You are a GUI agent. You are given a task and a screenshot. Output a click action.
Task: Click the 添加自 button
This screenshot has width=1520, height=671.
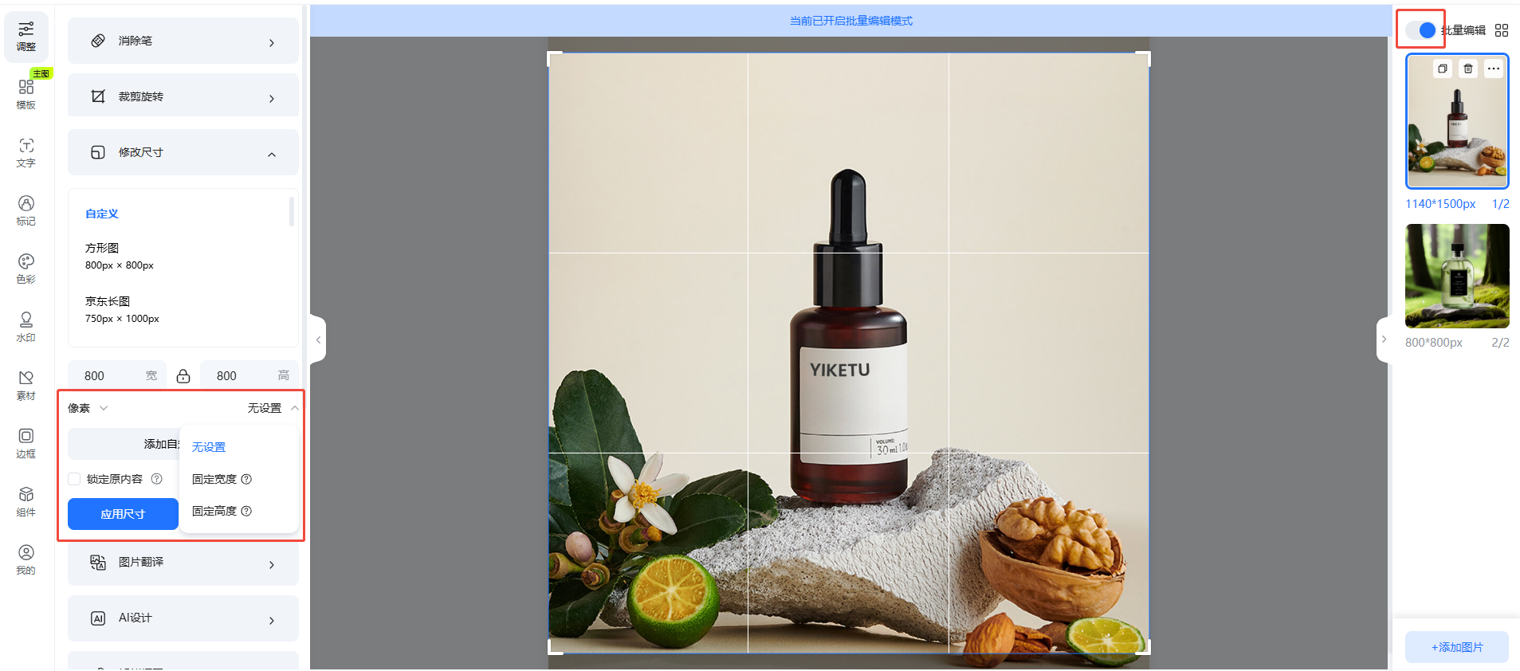click(x=124, y=444)
